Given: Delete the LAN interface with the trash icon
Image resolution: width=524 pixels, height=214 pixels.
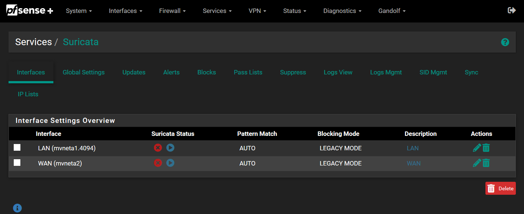Looking at the screenshot, I should [x=486, y=148].
